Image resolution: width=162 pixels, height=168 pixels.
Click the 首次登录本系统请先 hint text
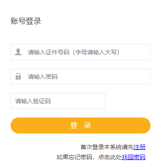coord(107,147)
